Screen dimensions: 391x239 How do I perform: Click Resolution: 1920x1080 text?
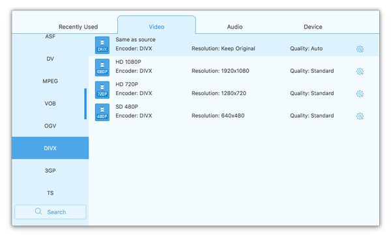pyautogui.click(x=220, y=71)
